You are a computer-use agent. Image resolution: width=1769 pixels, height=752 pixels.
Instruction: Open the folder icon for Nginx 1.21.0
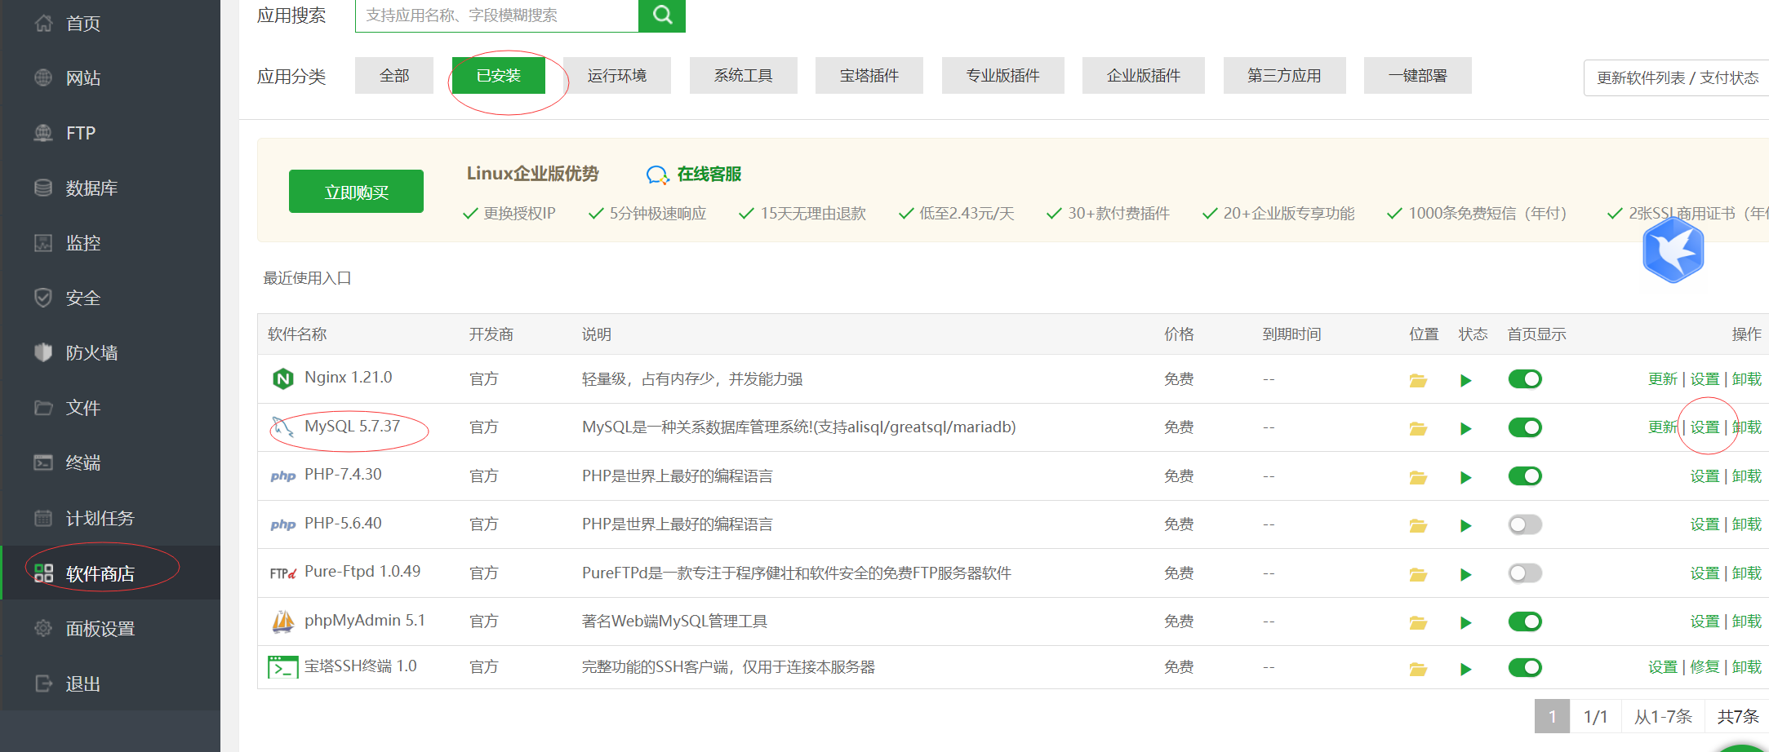(1418, 380)
